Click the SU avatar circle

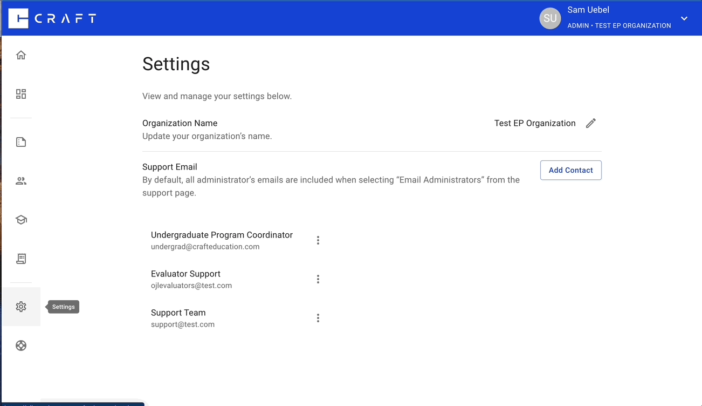click(x=550, y=18)
